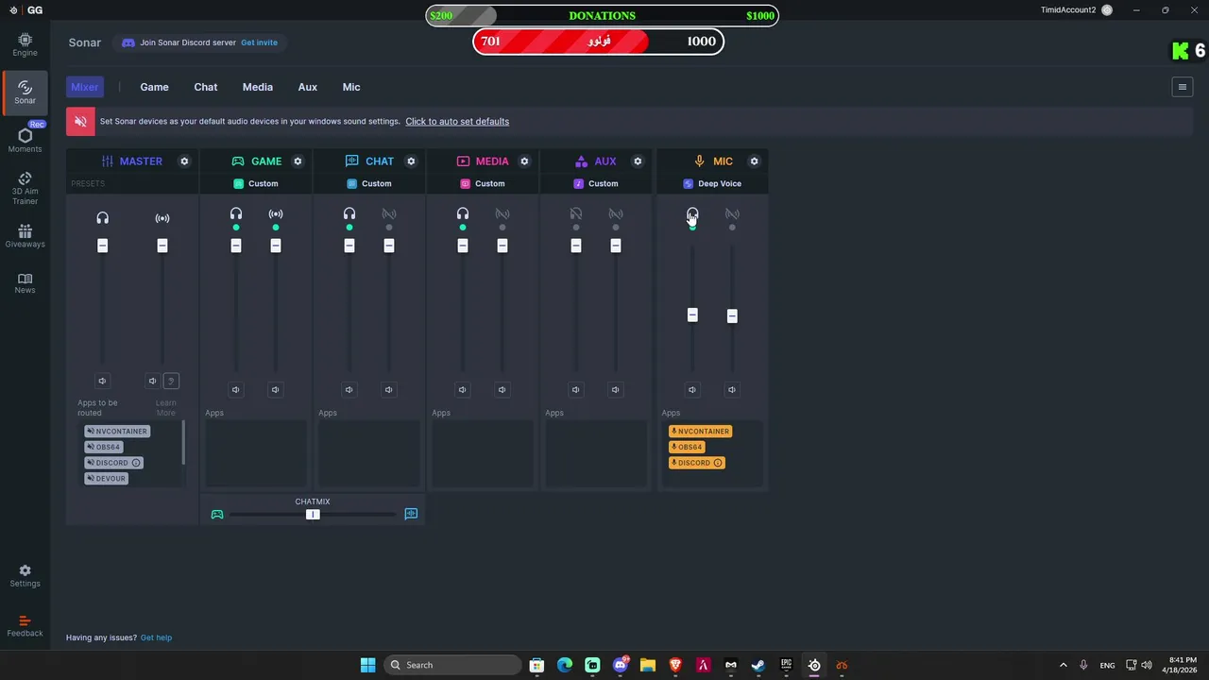Screen dimensions: 1209x680
Task: Mute AUX channel stream volume
Action: [x=615, y=389]
